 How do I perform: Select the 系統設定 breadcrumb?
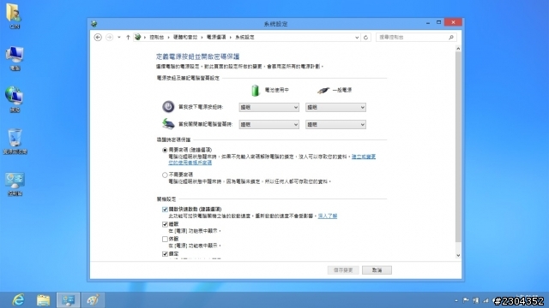tap(244, 37)
